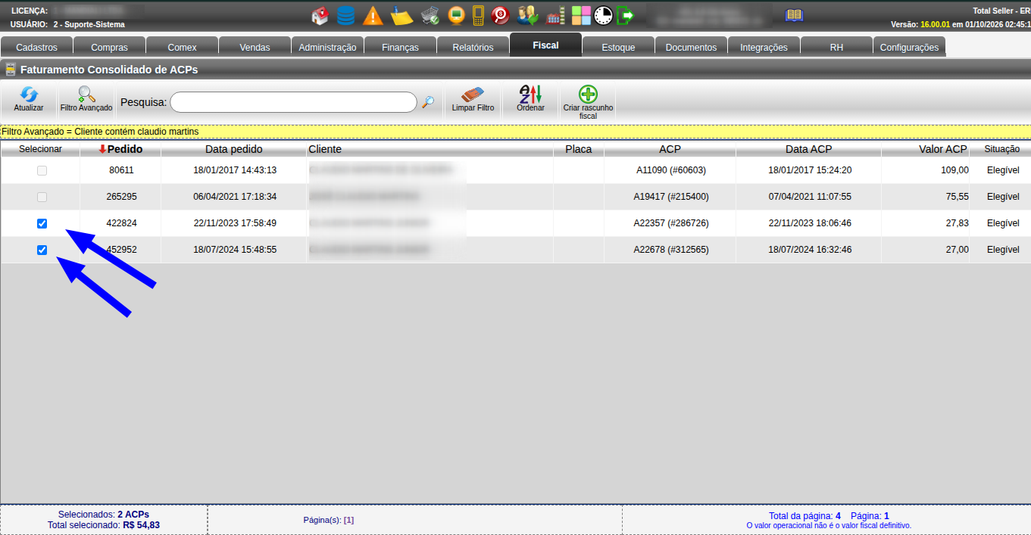Click the value 75,55 in Valor ACP
Viewport: 1031px width, 535px height.
point(958,197)
